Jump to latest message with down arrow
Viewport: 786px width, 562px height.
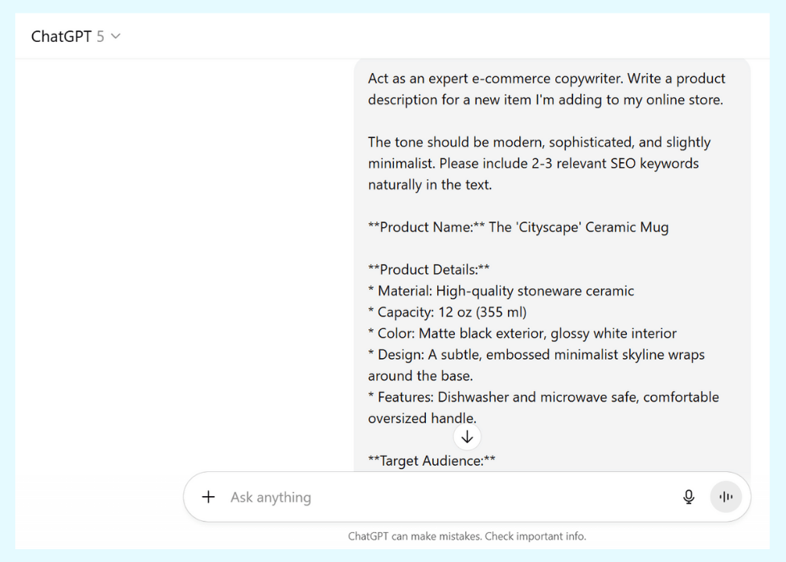(x=467, y=437)
